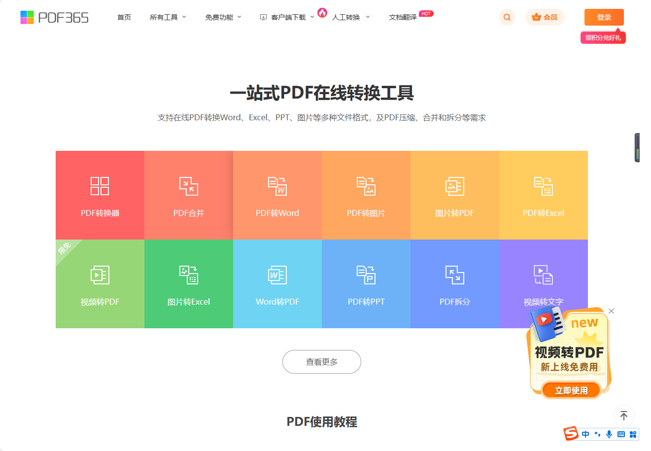
Task: Click the 客户端下载 download icon
Action: click(263, 17)
